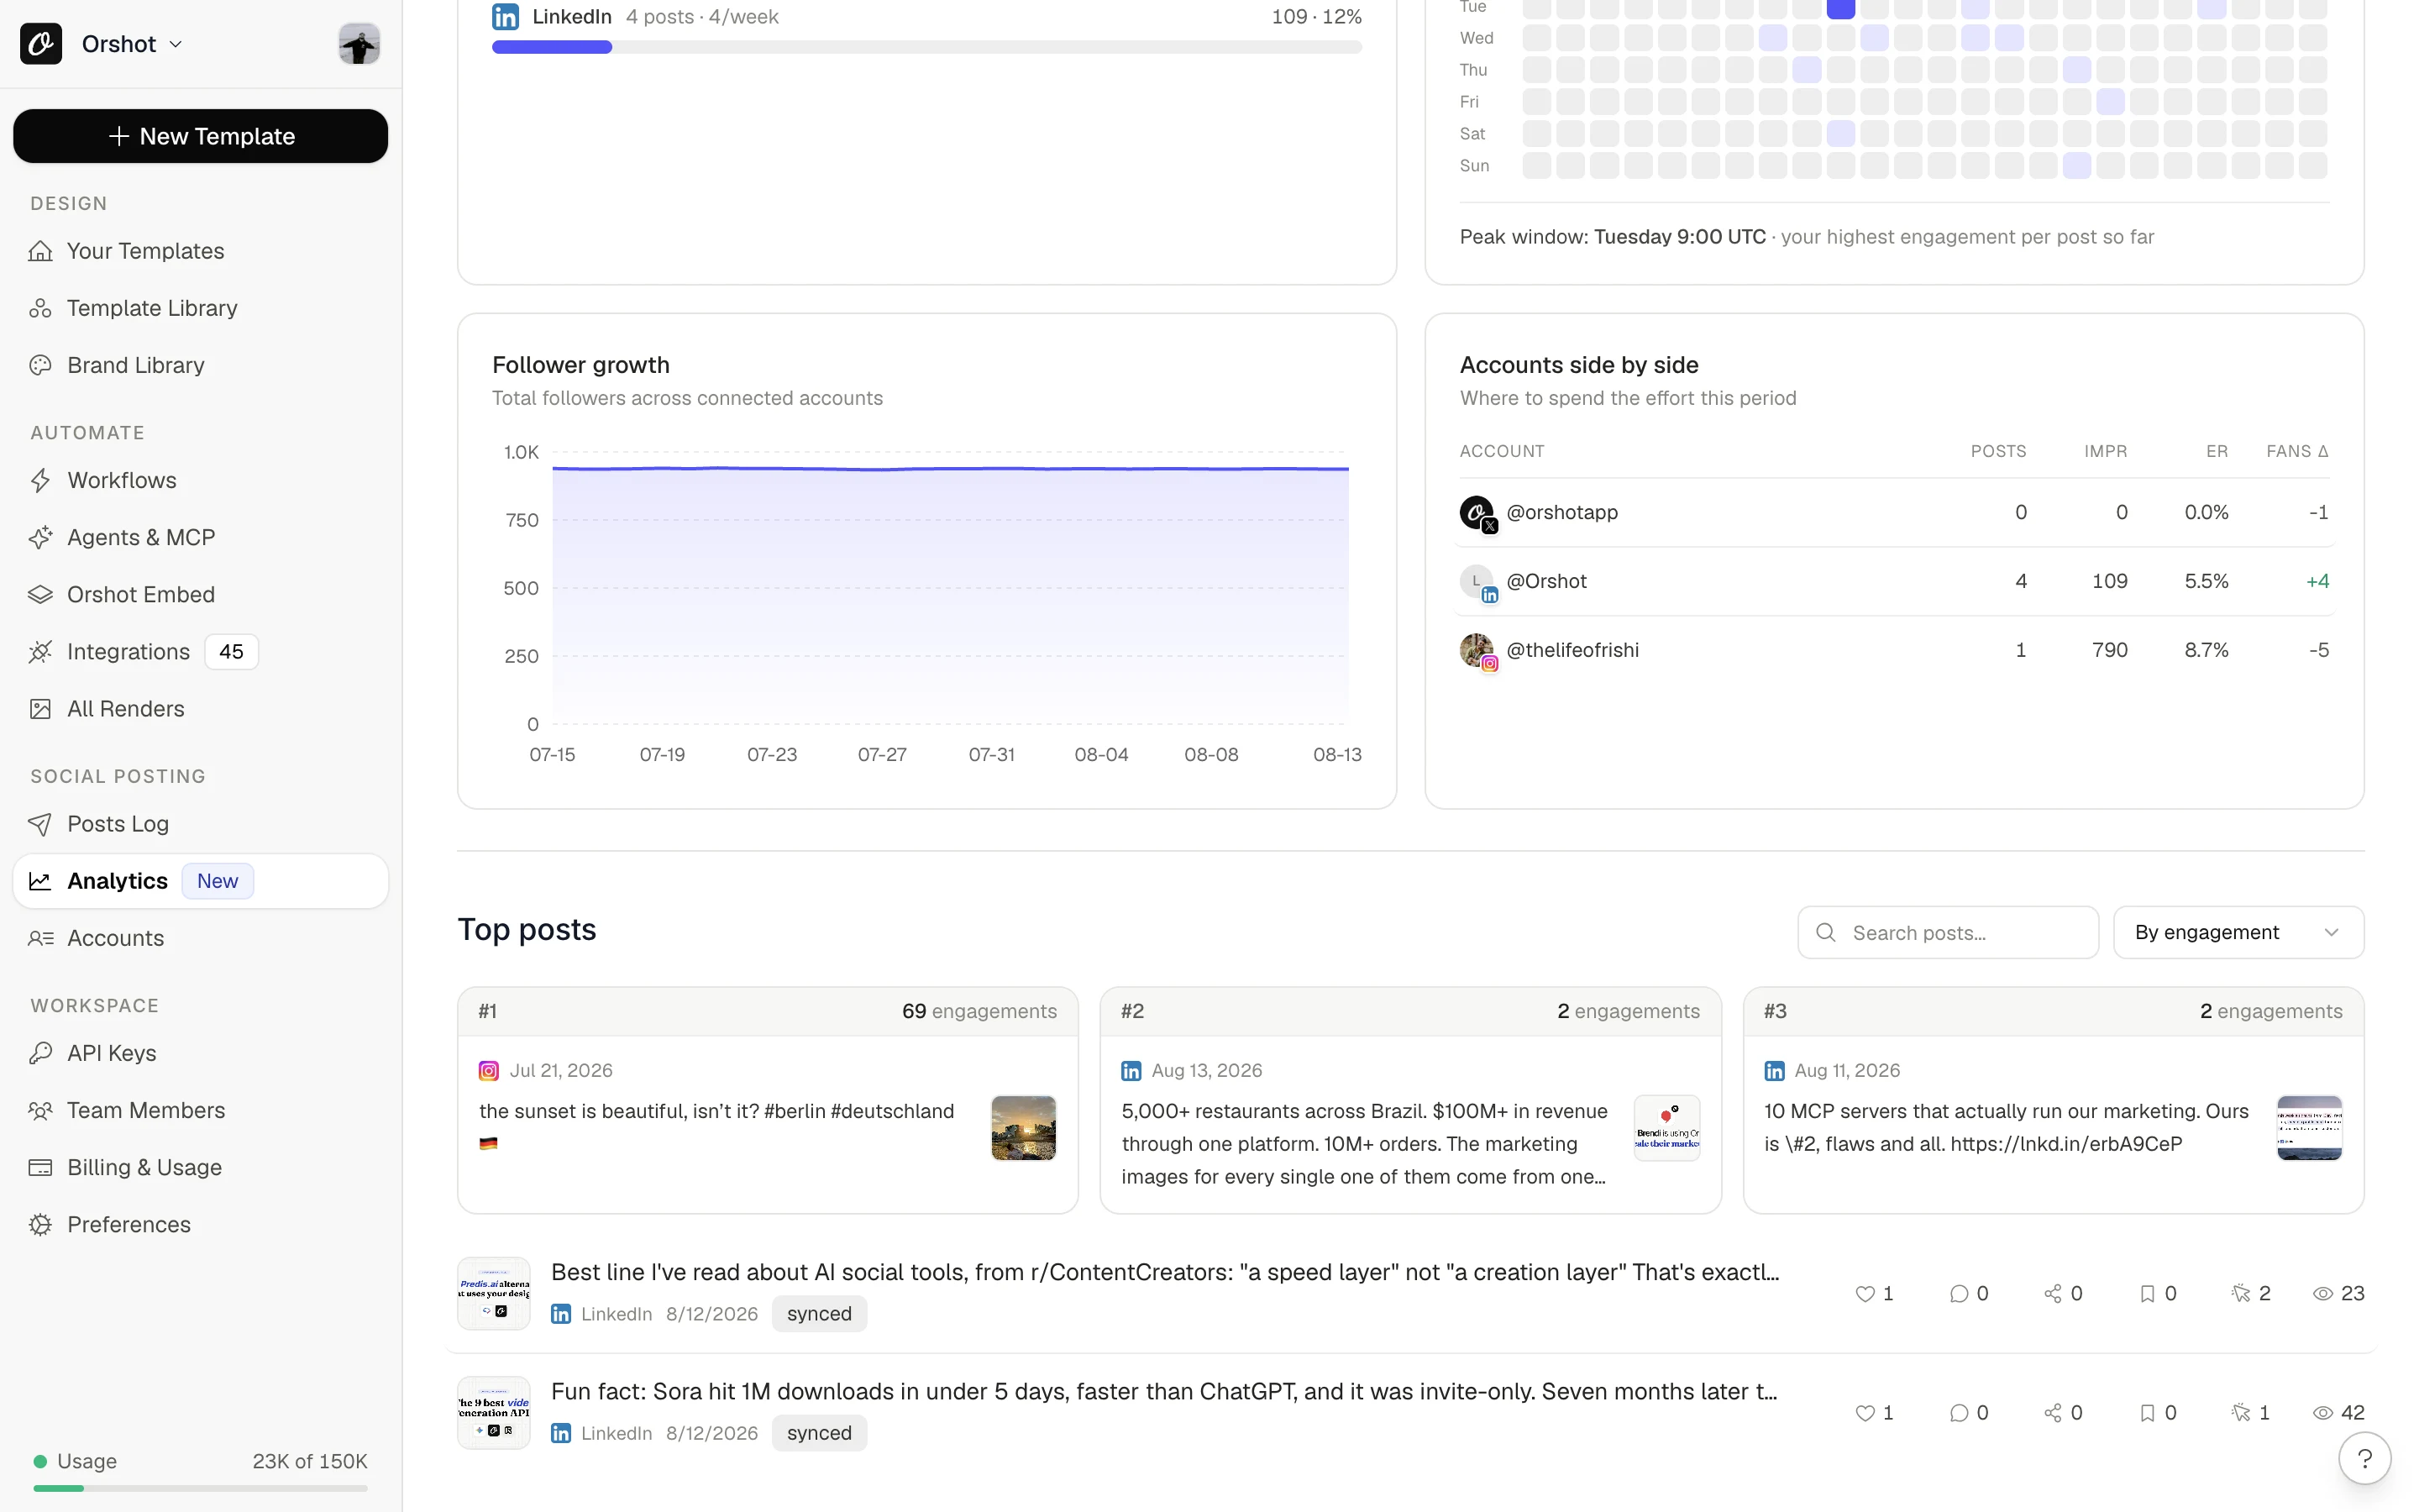
Task: Click the LinkedIn impressions progress bar
Action: 926,47
